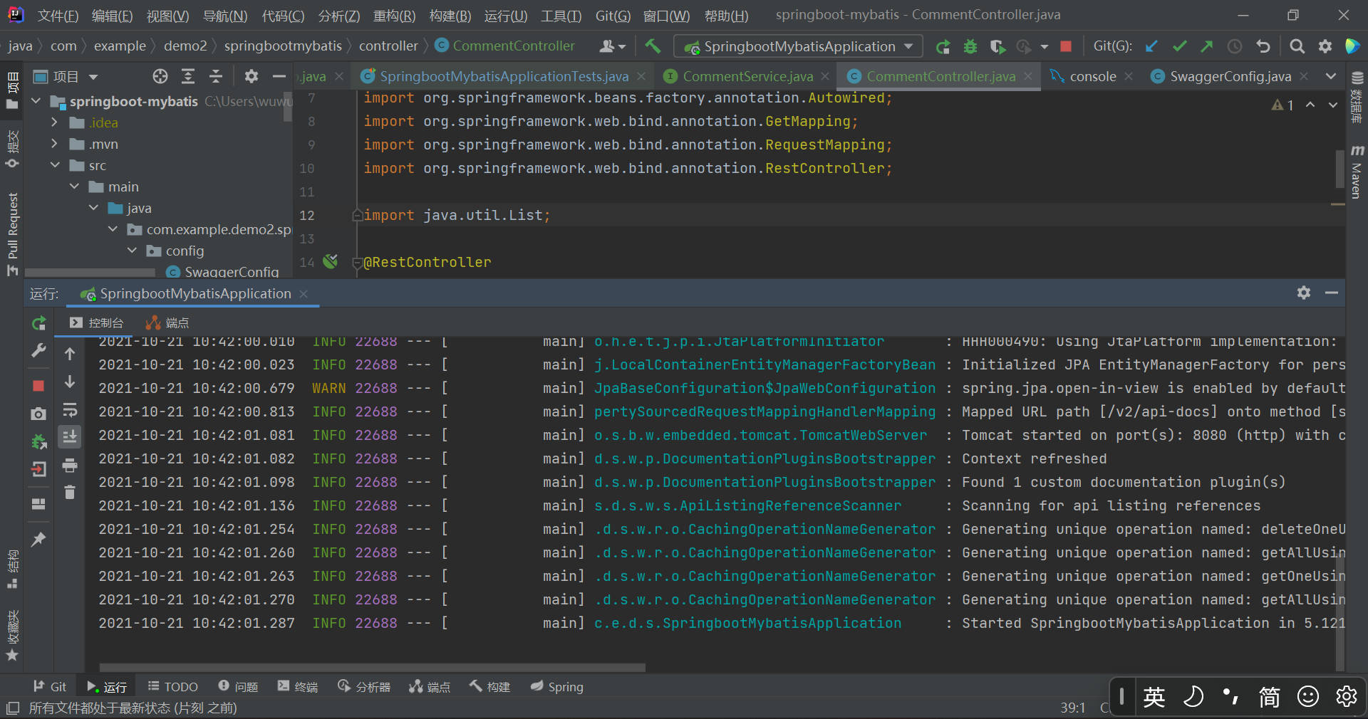
Task: Switch to SwaggerConfig.java editor tab
Action: click(1230, 76)
